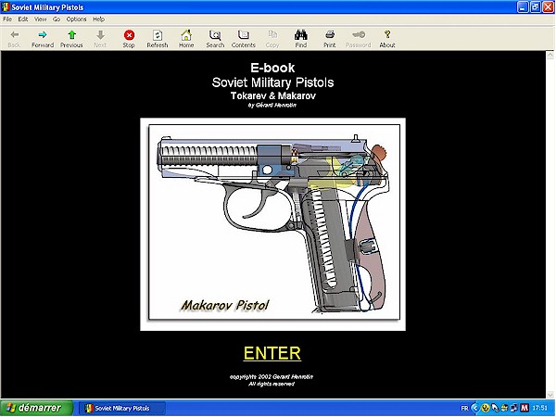This screenshot has height=417, width=556.
Task: Click the yellow ENTER link
Action: tap(272, 353)
